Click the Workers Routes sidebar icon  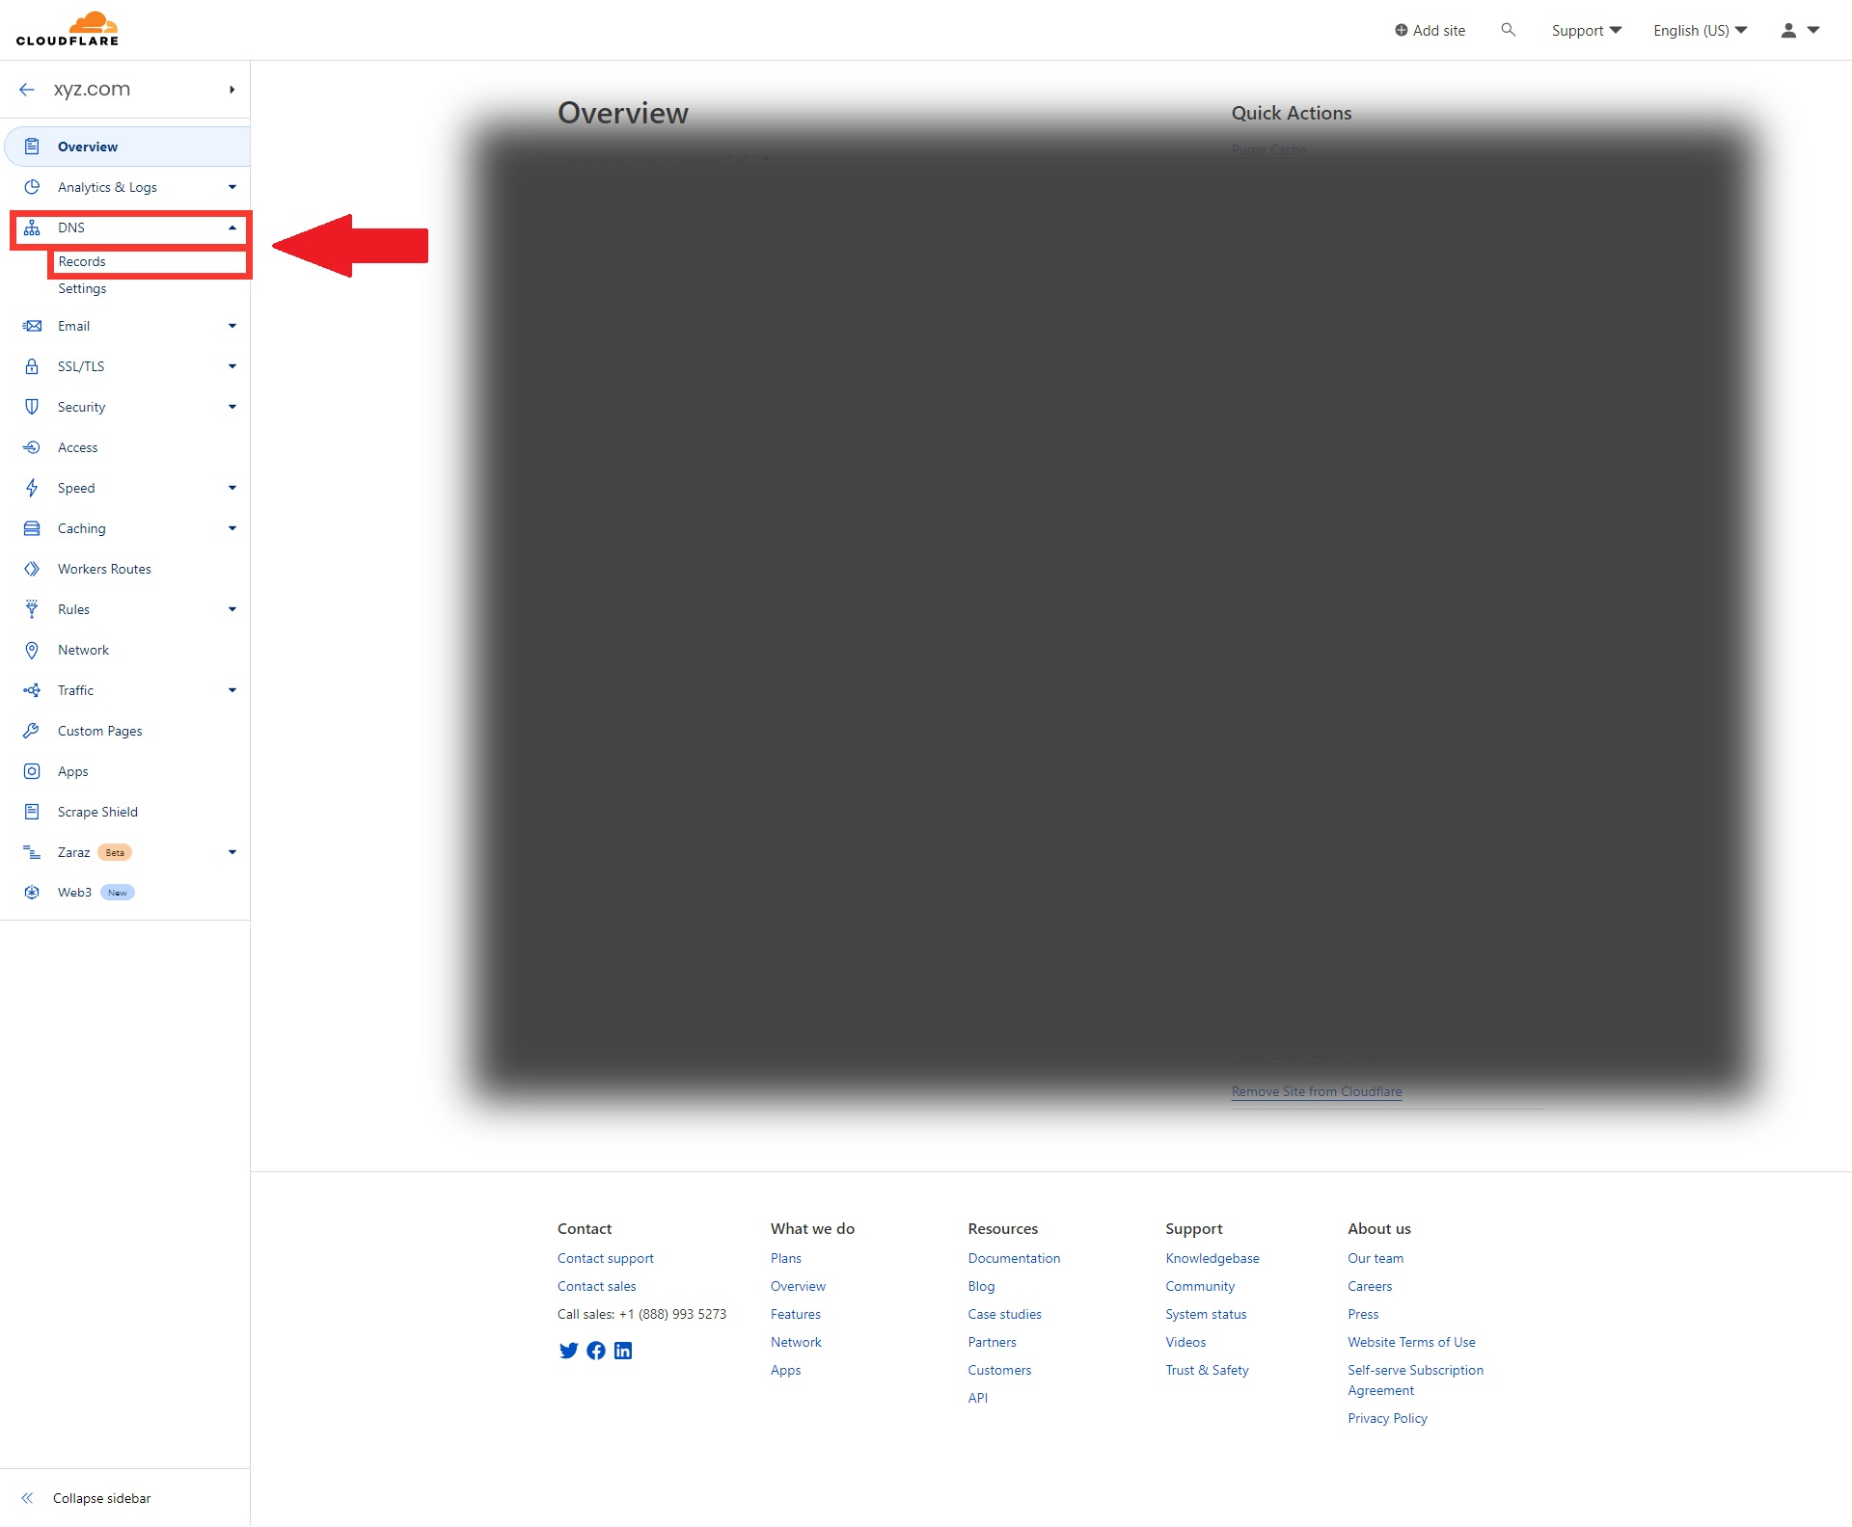coord(32,569)
